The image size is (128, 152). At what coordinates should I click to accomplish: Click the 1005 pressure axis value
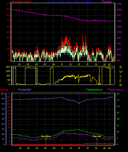(x=119, y=27)
